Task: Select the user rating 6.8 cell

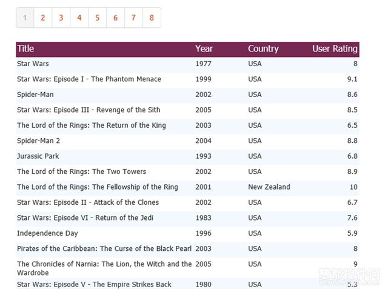Action: [352, 156]
